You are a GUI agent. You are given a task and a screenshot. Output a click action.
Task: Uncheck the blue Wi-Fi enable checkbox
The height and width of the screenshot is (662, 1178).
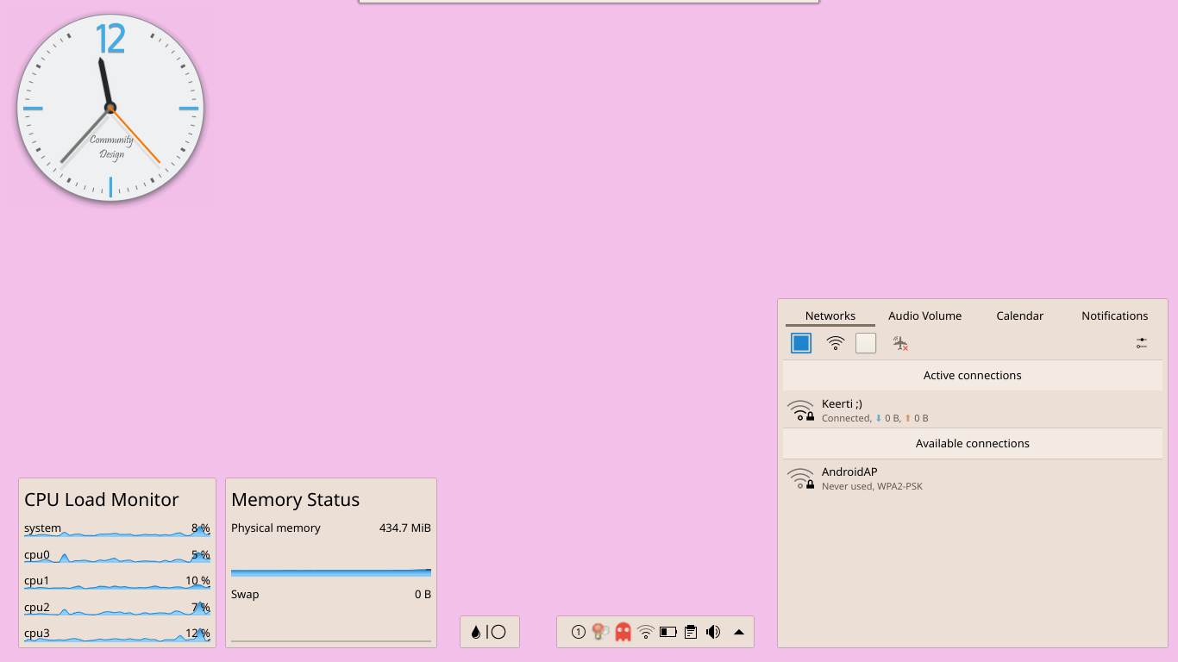(801, 343)
